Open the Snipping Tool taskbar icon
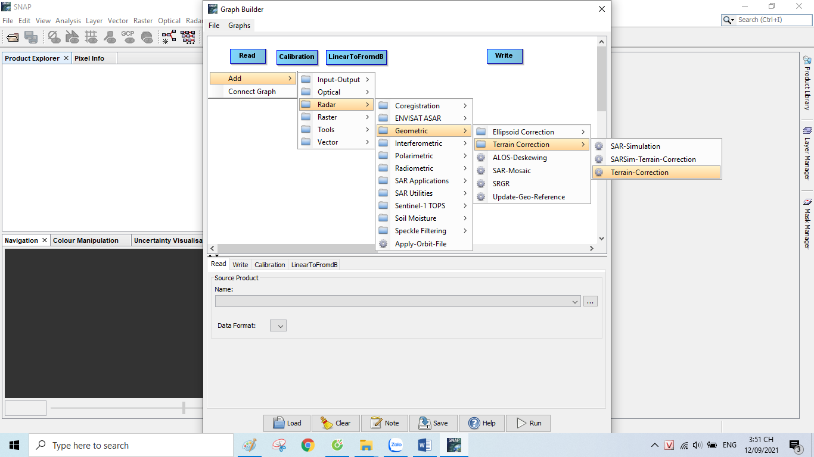 [x=279, y=445]
